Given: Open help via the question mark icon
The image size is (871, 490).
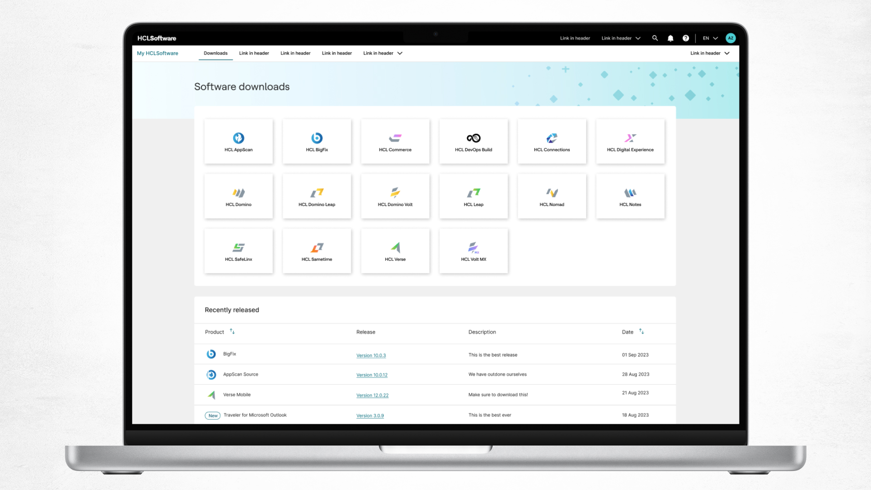Looking at the screenshot, I should [686, 38].
